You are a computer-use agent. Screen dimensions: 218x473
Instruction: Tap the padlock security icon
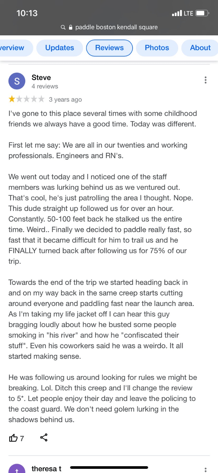[71, 27]
